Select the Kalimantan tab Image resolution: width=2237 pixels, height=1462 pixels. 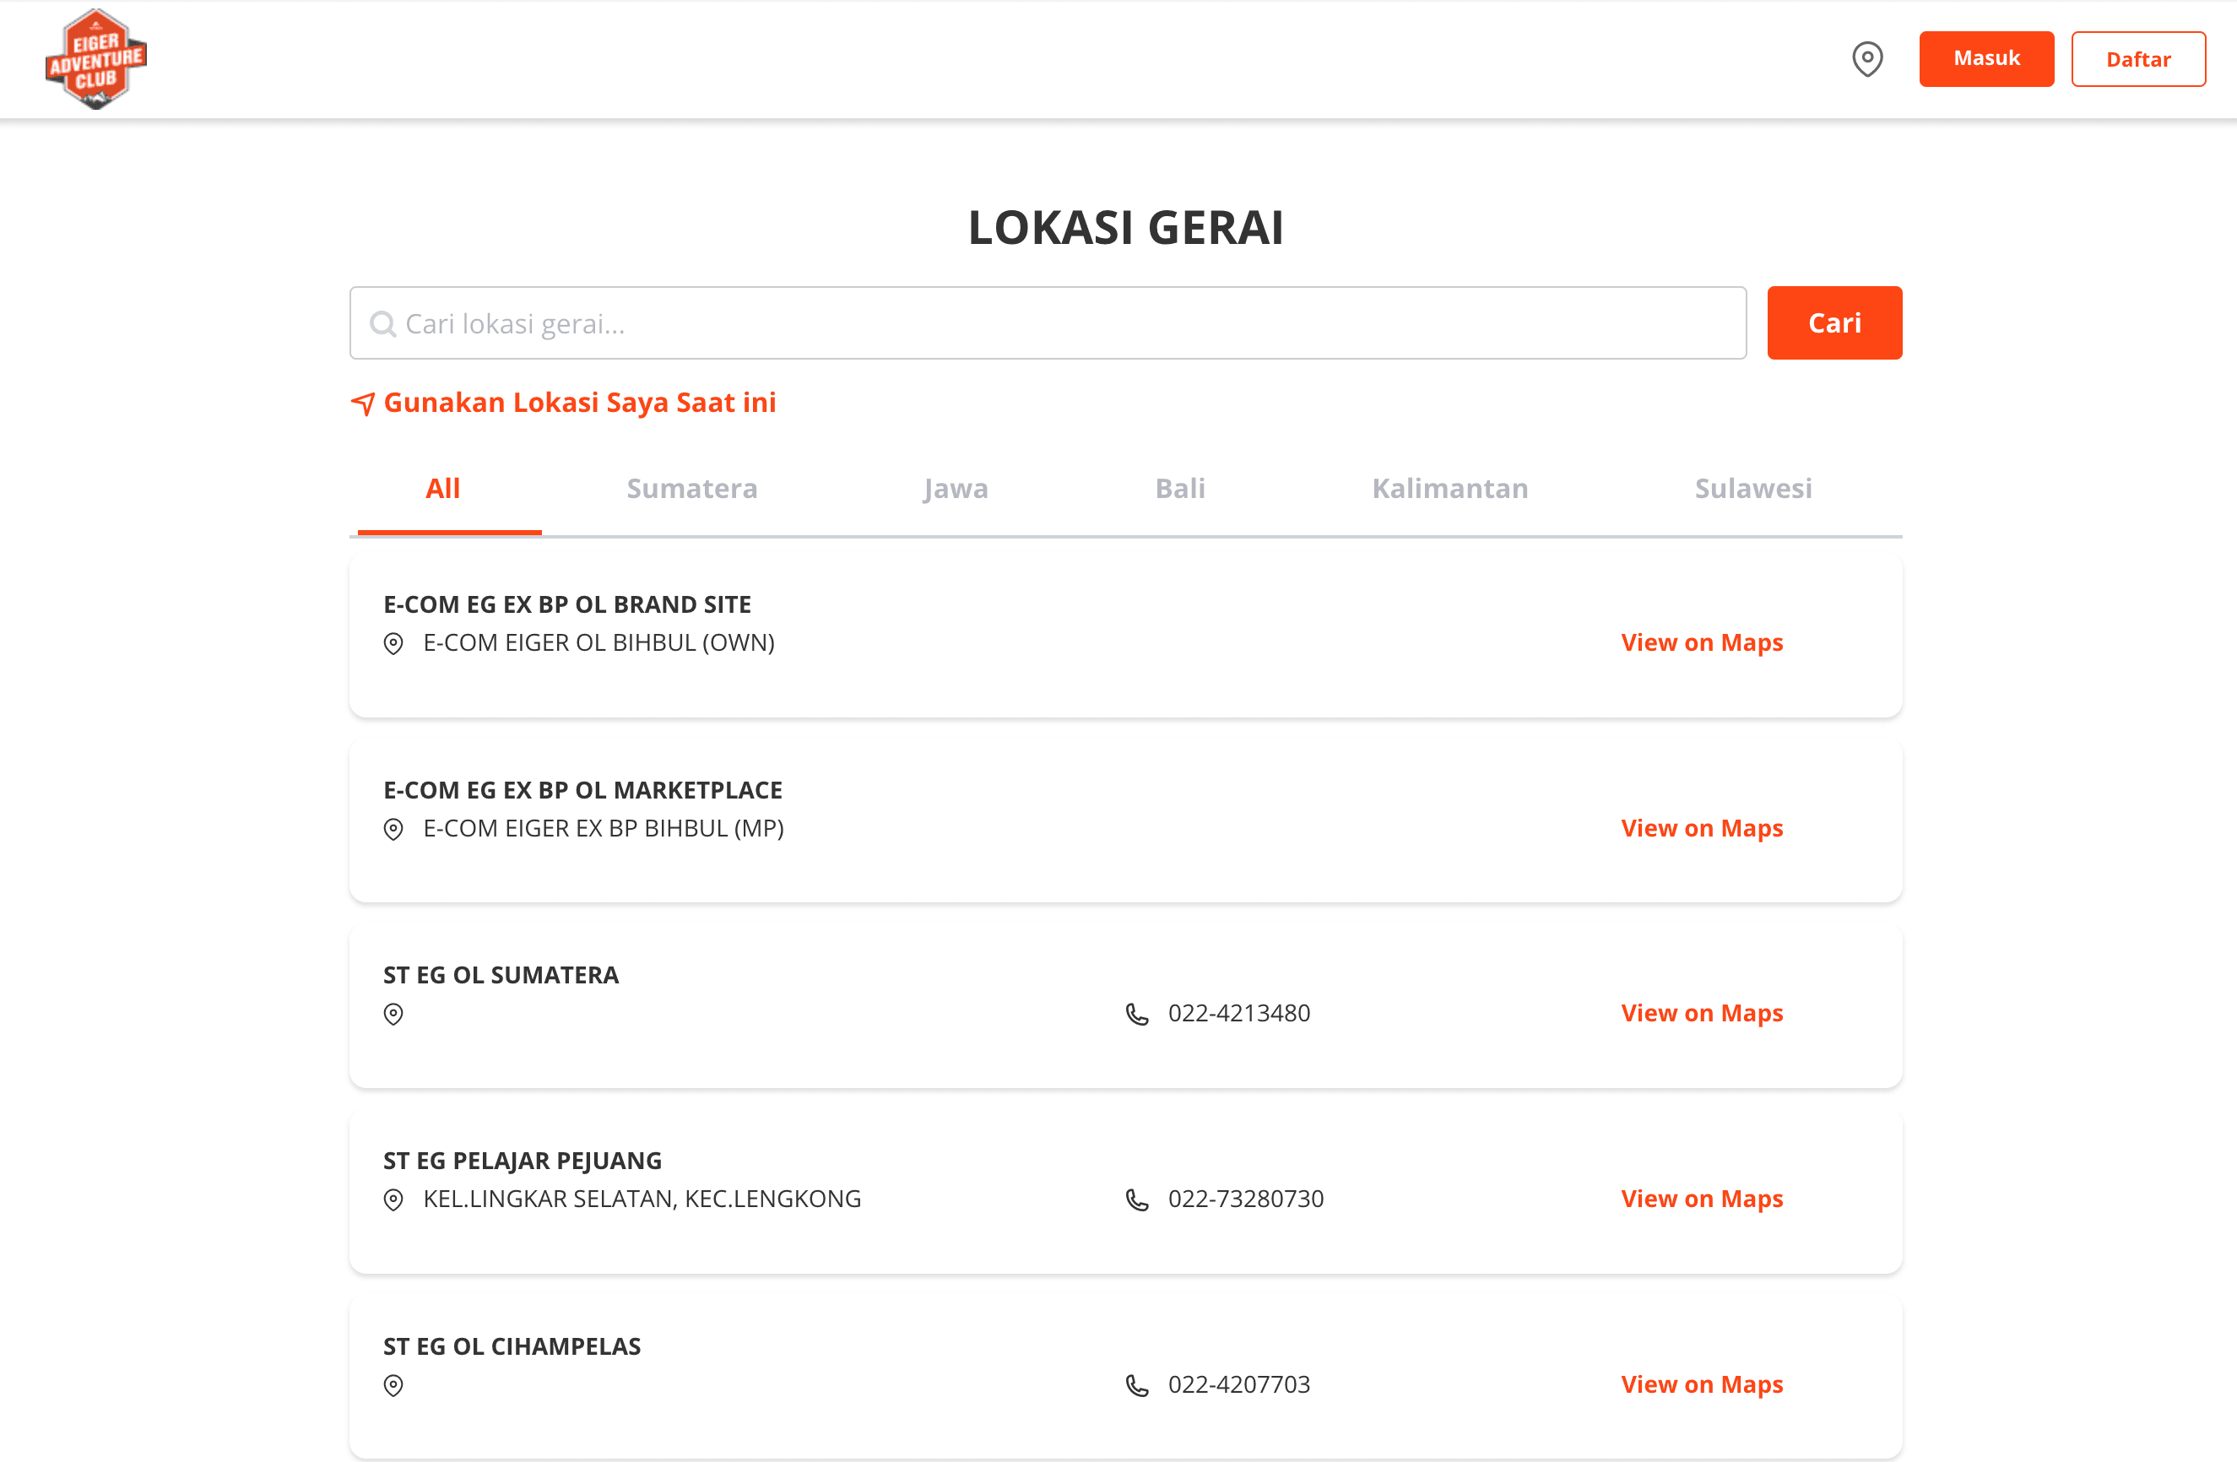(x=1449, y=489)
